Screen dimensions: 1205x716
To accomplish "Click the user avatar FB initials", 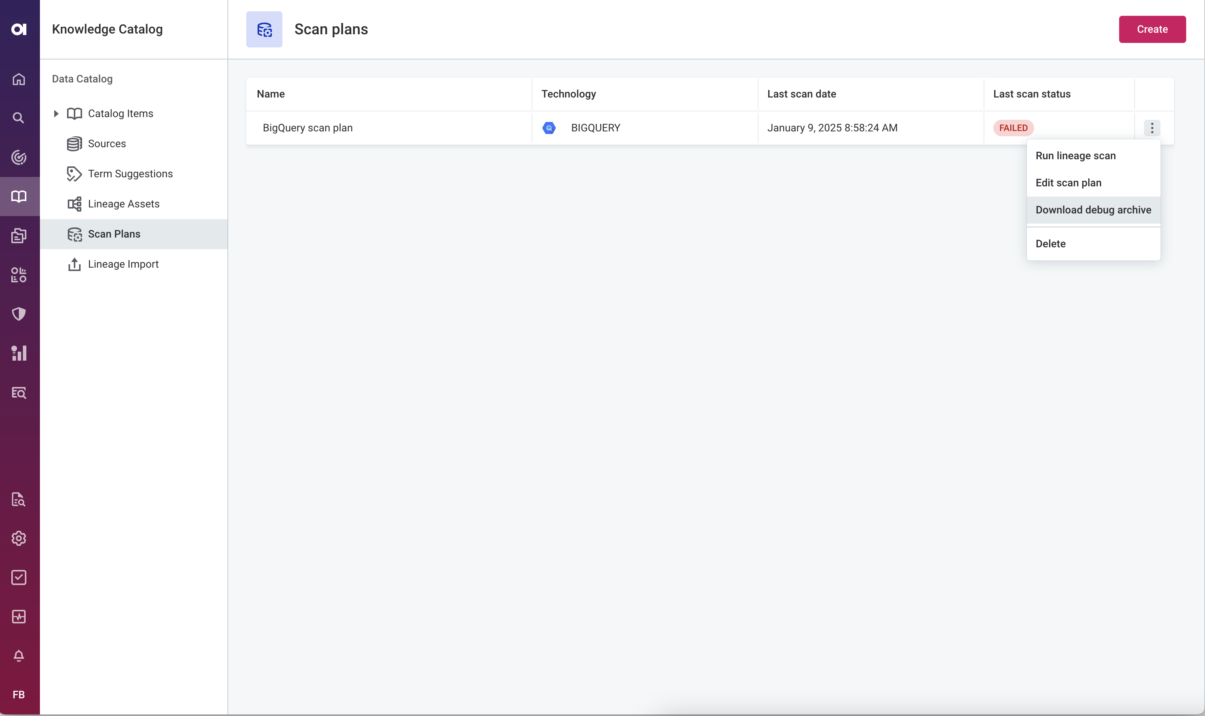I will pos(20,695).
